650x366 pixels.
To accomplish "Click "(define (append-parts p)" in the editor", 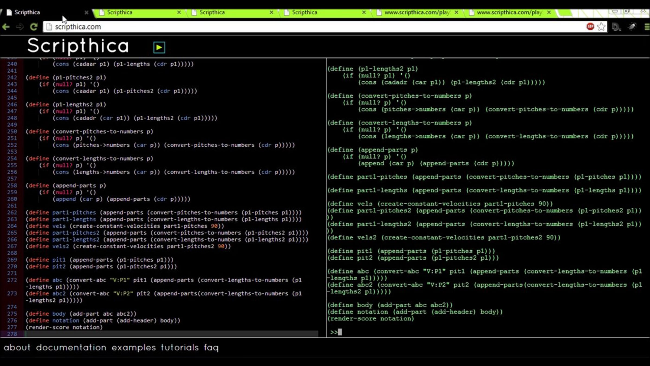I will 66,185.
